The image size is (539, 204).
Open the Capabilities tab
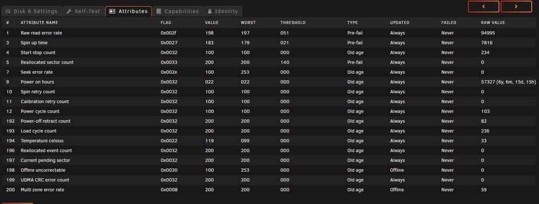pyautogui.click(x=178, y=11)
